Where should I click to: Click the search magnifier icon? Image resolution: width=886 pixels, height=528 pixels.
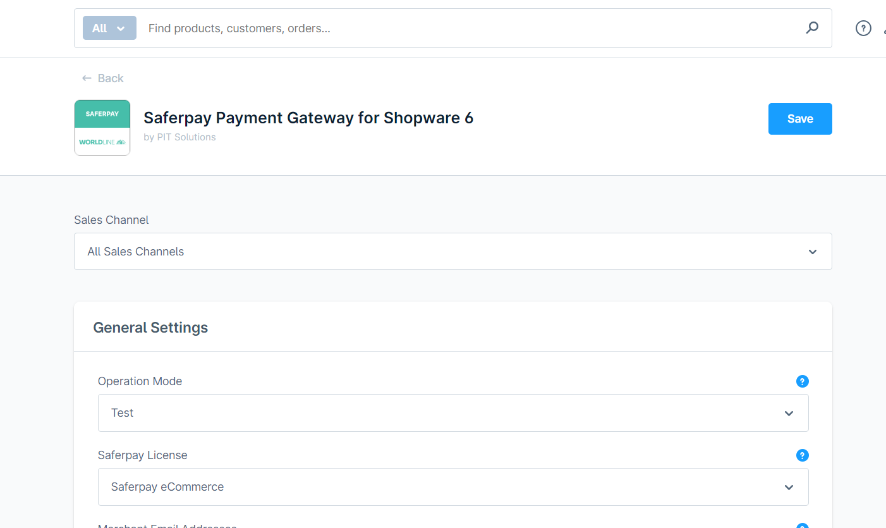[x=812, y=28]
